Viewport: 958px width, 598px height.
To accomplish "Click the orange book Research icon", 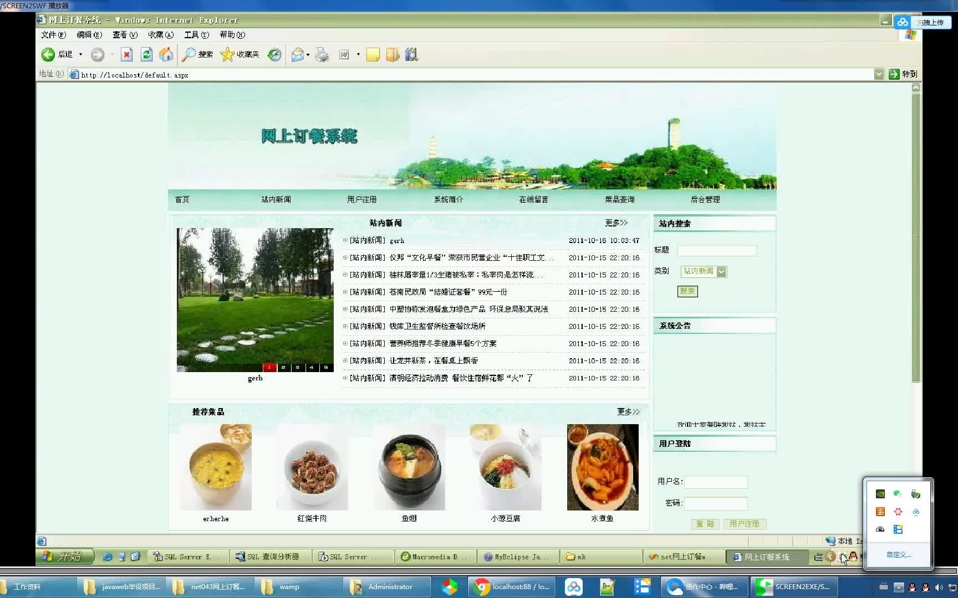I will 393,54.
